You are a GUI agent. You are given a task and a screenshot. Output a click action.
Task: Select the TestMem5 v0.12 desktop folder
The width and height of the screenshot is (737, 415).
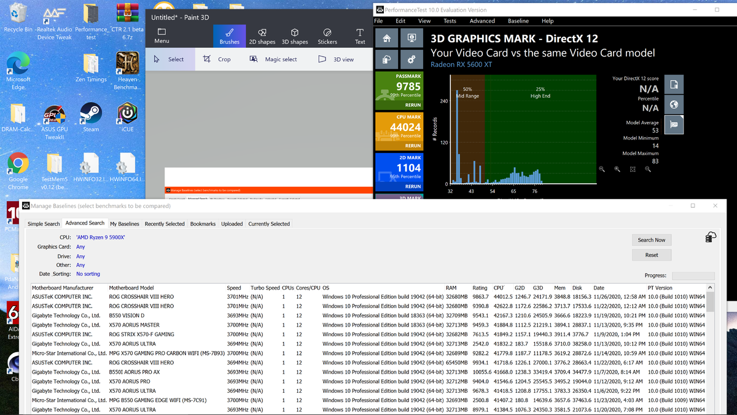click(54, 172)
